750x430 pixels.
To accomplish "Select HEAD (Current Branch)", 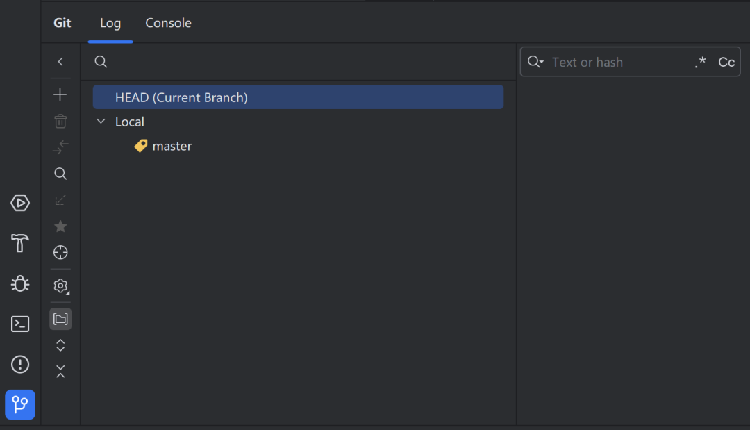I will pos(181,97).
